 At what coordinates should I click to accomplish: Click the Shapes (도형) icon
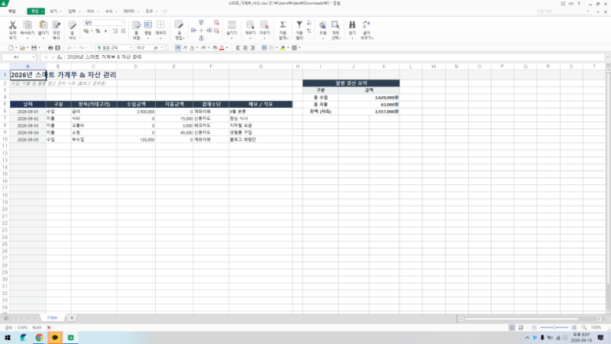322,26
